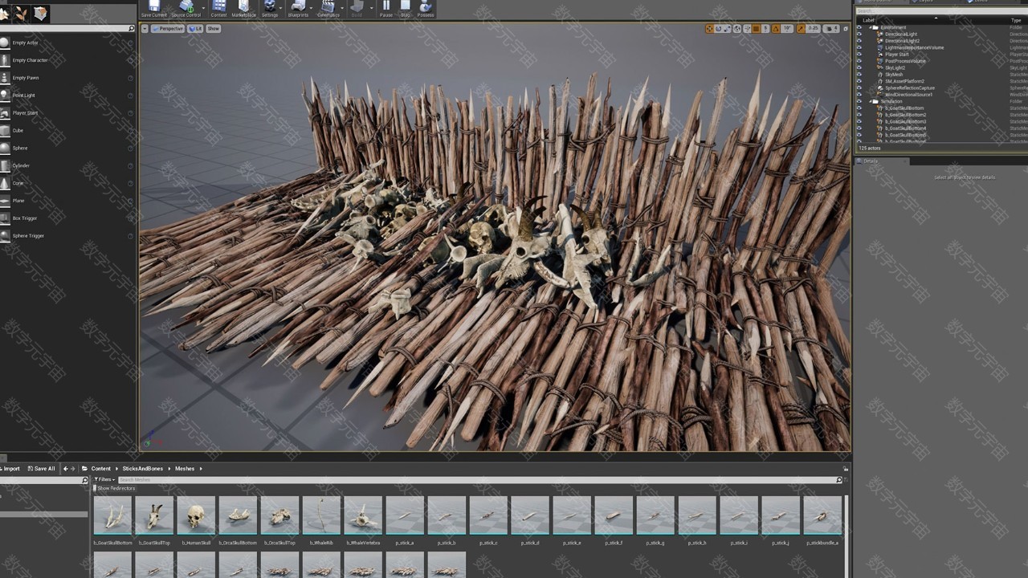Select b_GoatSkullBottom2 in the outliner
1028x578 pixels.
pyautogui.click(x=905, y=115)
